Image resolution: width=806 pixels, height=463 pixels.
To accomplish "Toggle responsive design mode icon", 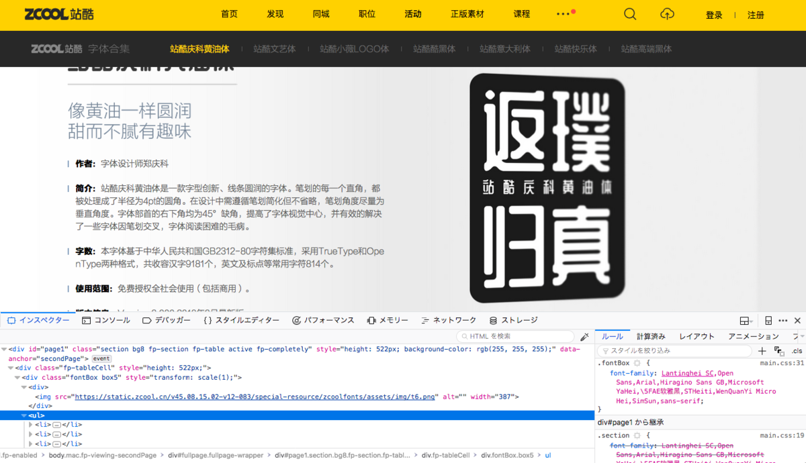I will point(768,321).
